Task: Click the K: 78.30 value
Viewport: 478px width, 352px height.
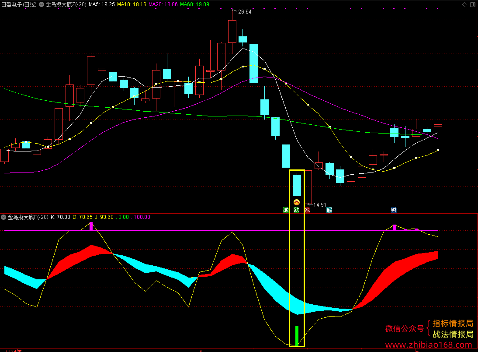Action: (x=60, y=217)
